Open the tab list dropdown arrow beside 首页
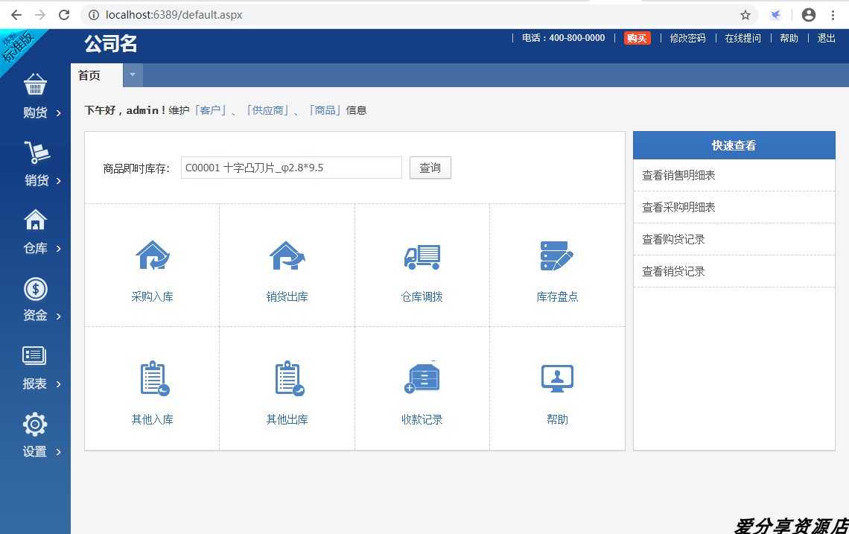Screen dimensions: 849x534 pos(133,74)
